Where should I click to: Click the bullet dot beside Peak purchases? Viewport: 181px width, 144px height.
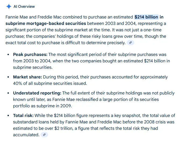tap(8, 55)
